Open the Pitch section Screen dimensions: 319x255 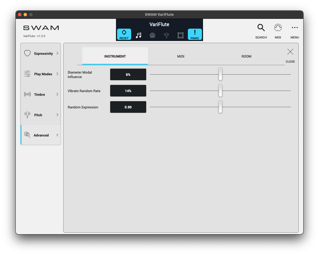41,115
